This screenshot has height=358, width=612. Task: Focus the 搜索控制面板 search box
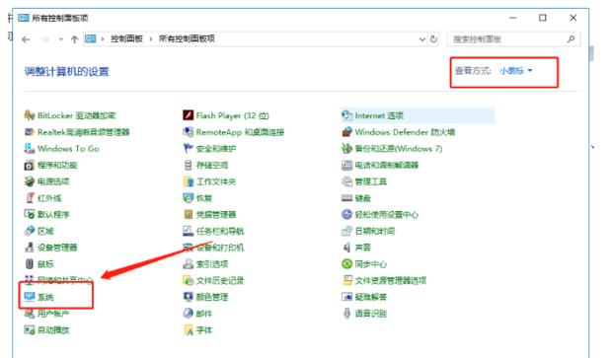click(x=513, y=39)
